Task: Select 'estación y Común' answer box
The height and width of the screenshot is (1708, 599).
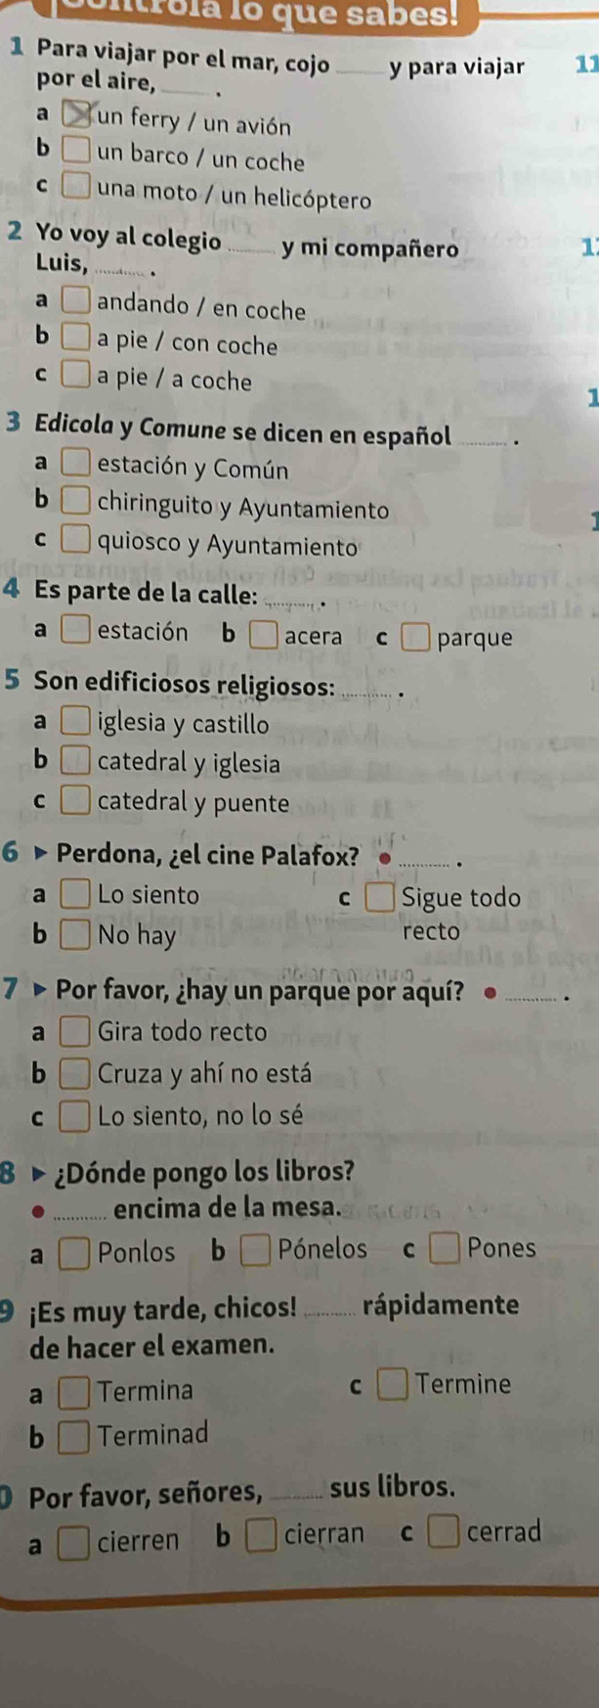Action: point(77,466)
